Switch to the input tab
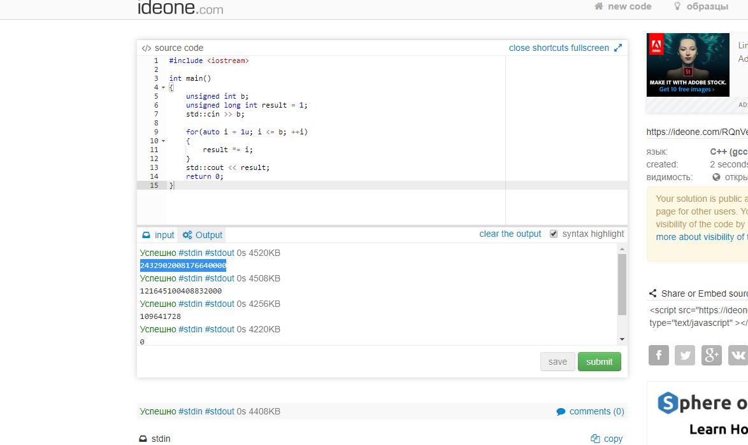The height and width of the screenshot is (445, 748). (158, 235)
